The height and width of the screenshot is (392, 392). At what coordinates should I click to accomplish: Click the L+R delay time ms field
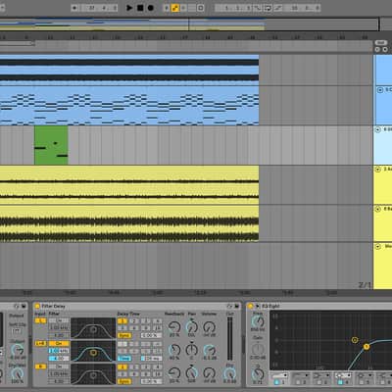point(151,358)
